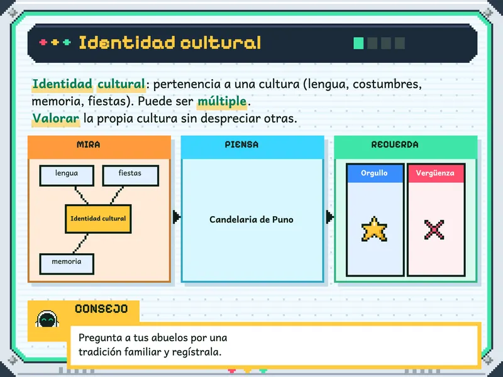Click the memoria node in diagram
Image resolution: width=503 pixels, height=377 pixels.
click(67, 264)
